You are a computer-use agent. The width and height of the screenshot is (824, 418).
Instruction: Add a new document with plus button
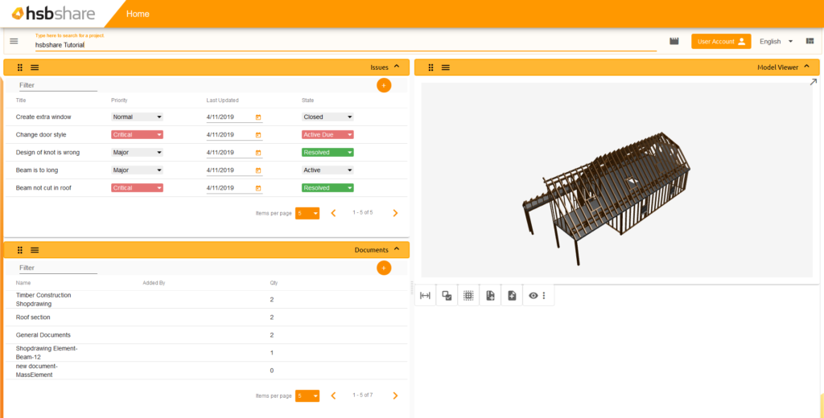tap(384, 268)
